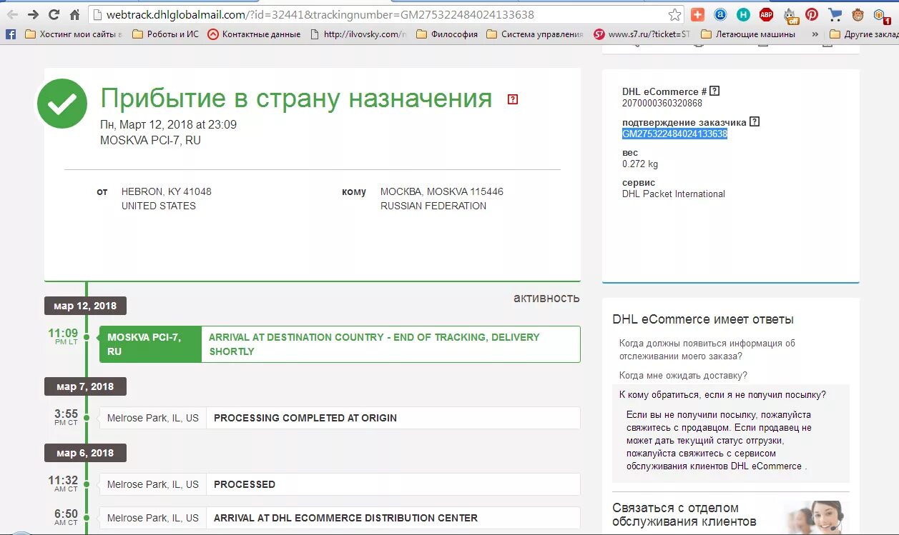Open the ilvovsky.com bookmark
899x535 pixels.
[358, 34]
